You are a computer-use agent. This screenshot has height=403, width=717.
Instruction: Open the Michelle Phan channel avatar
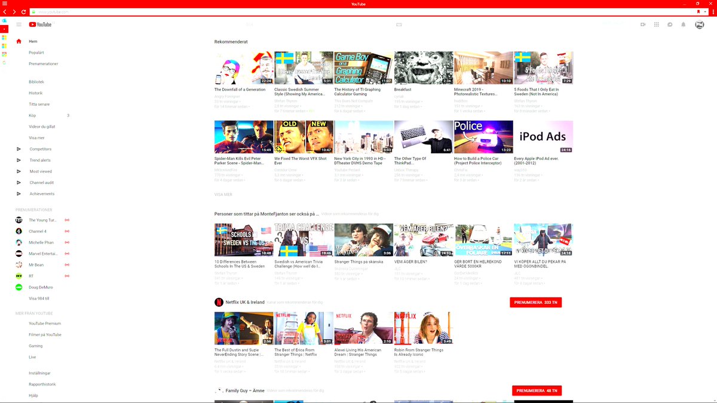(19, 242)
